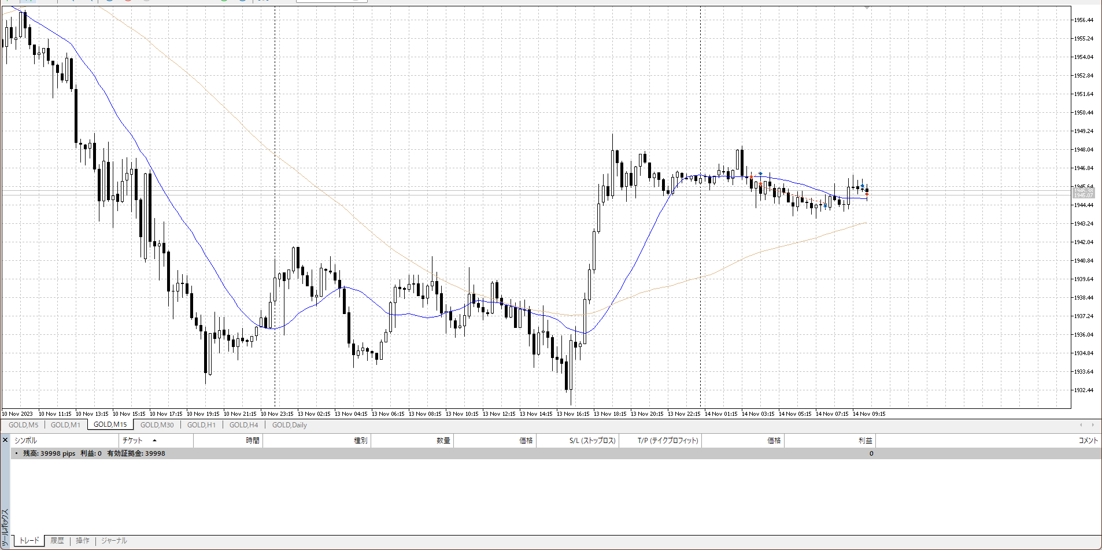1102x550 pixels.
Task: Switch to the 操作 terminal tab
Action: (83, 541)
